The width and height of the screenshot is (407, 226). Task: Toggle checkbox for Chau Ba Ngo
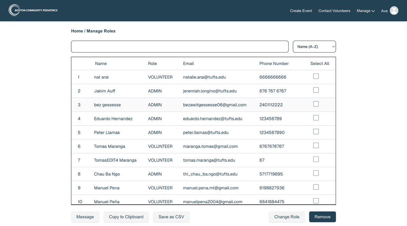click(316, 173)
